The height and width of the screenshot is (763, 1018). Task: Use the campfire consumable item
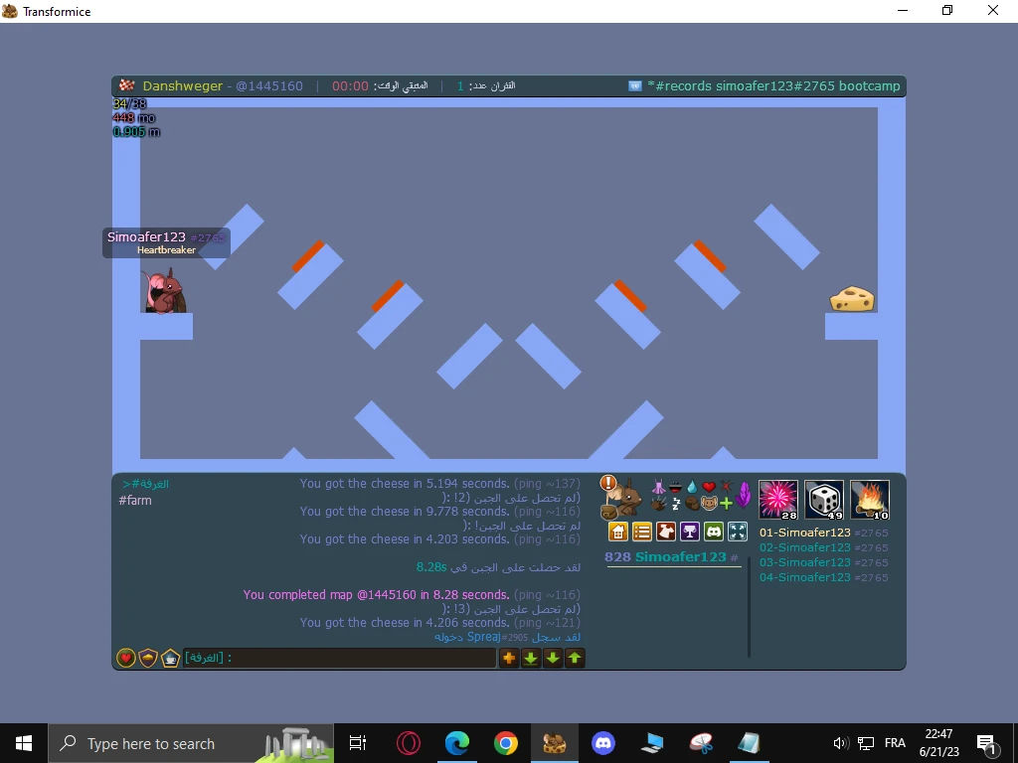point(870,500)
